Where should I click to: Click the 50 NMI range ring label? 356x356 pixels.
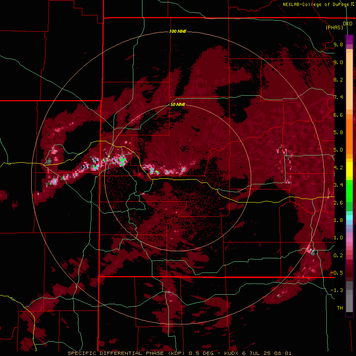click(x=178, y=104)
